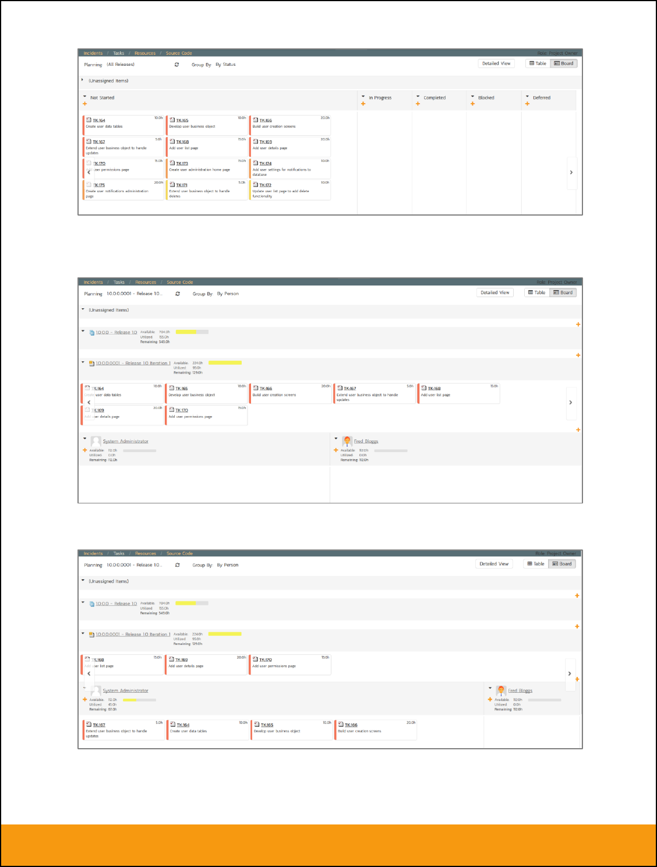The height and width of the screenshot is (867, 657).
Task: Open TK:169 link in the top screenshot
Action: 266,142
